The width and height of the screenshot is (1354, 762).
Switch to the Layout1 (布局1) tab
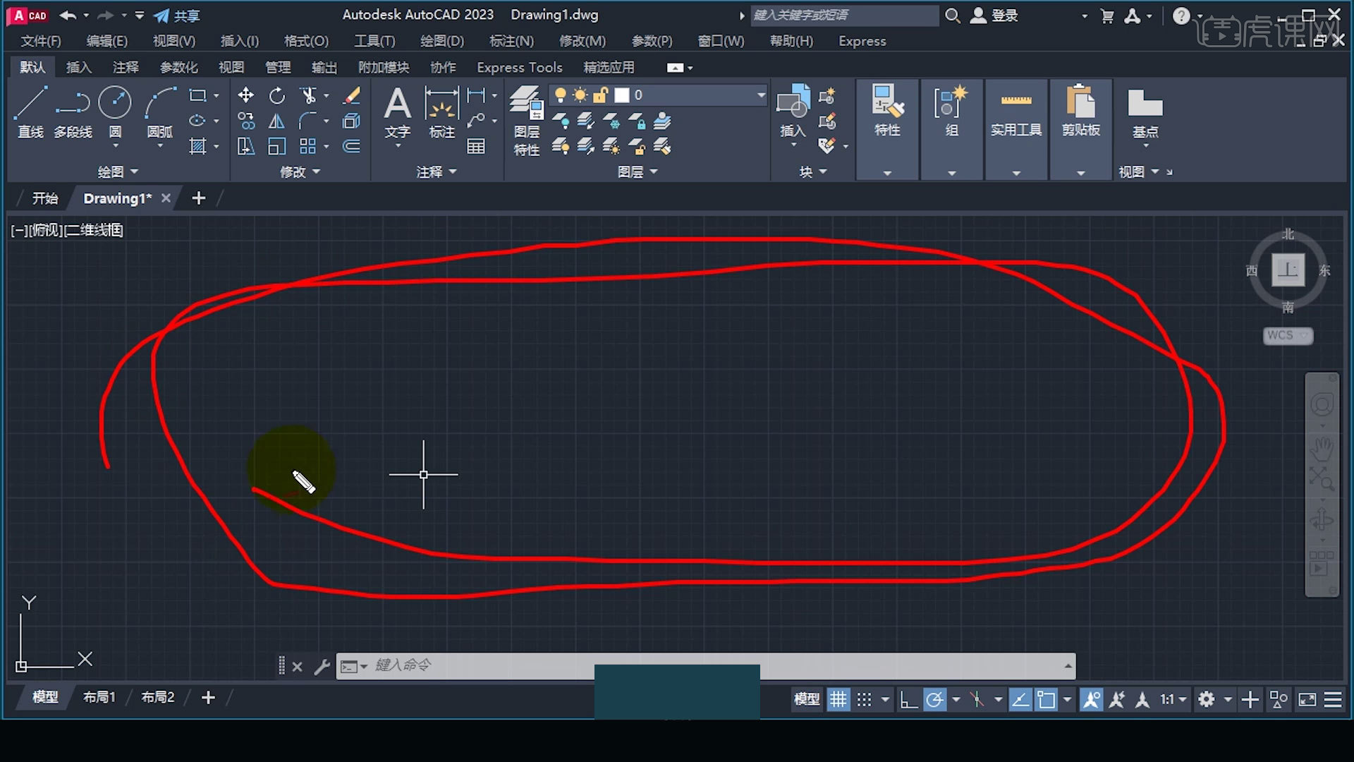[99, 697]
